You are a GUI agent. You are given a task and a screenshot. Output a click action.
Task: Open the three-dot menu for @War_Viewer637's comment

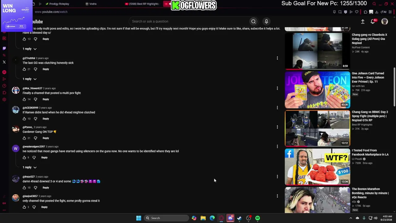pyautogui.click(x=277, y=88)
